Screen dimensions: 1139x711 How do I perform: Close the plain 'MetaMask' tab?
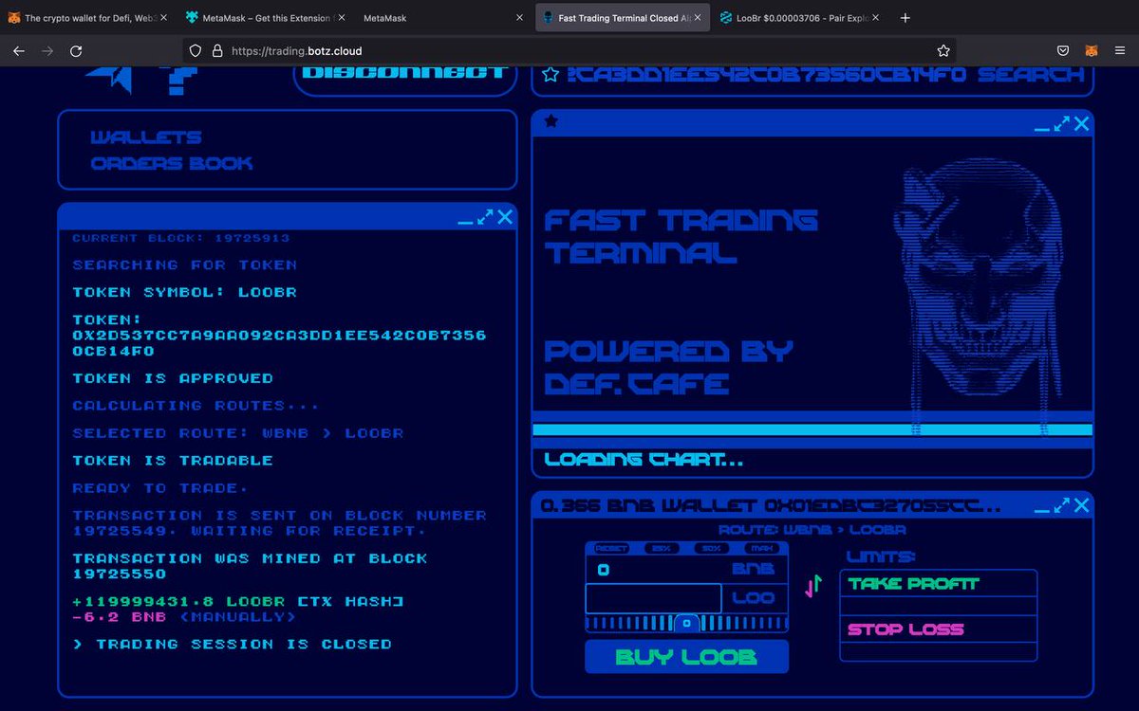click(518, 18)
